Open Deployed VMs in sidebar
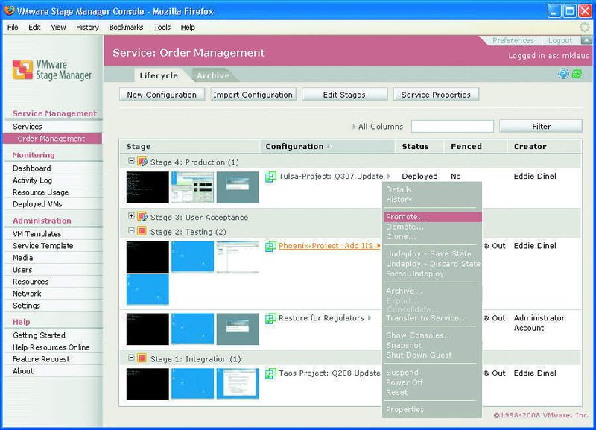Screen dimensions: 596x430 coord(37,204)
